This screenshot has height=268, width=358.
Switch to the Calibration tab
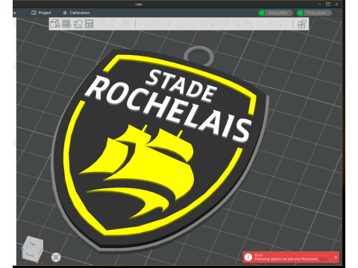click(76, 13)
